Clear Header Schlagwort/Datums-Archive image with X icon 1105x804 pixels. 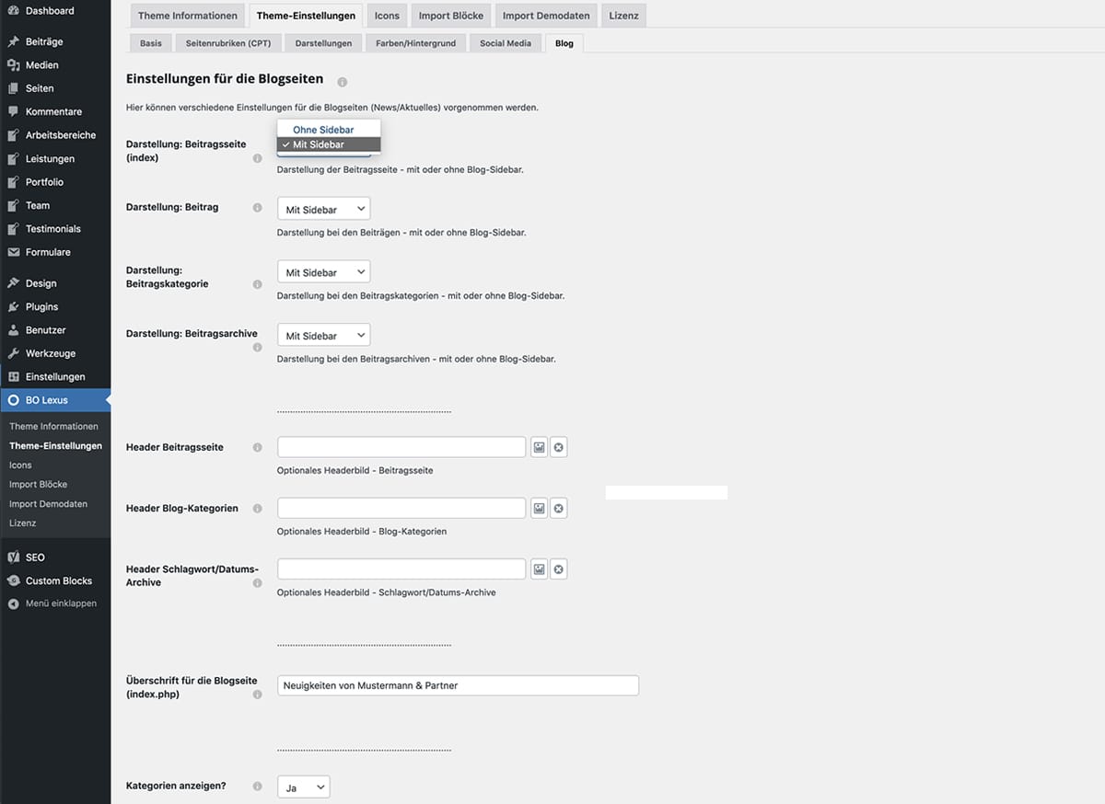tap(559, 570)
